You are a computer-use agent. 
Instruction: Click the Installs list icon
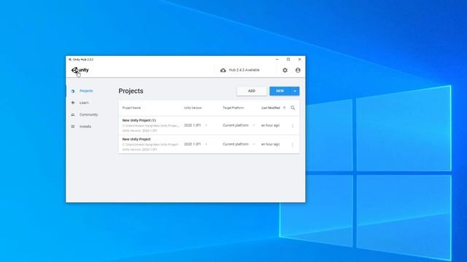[73, 127]
